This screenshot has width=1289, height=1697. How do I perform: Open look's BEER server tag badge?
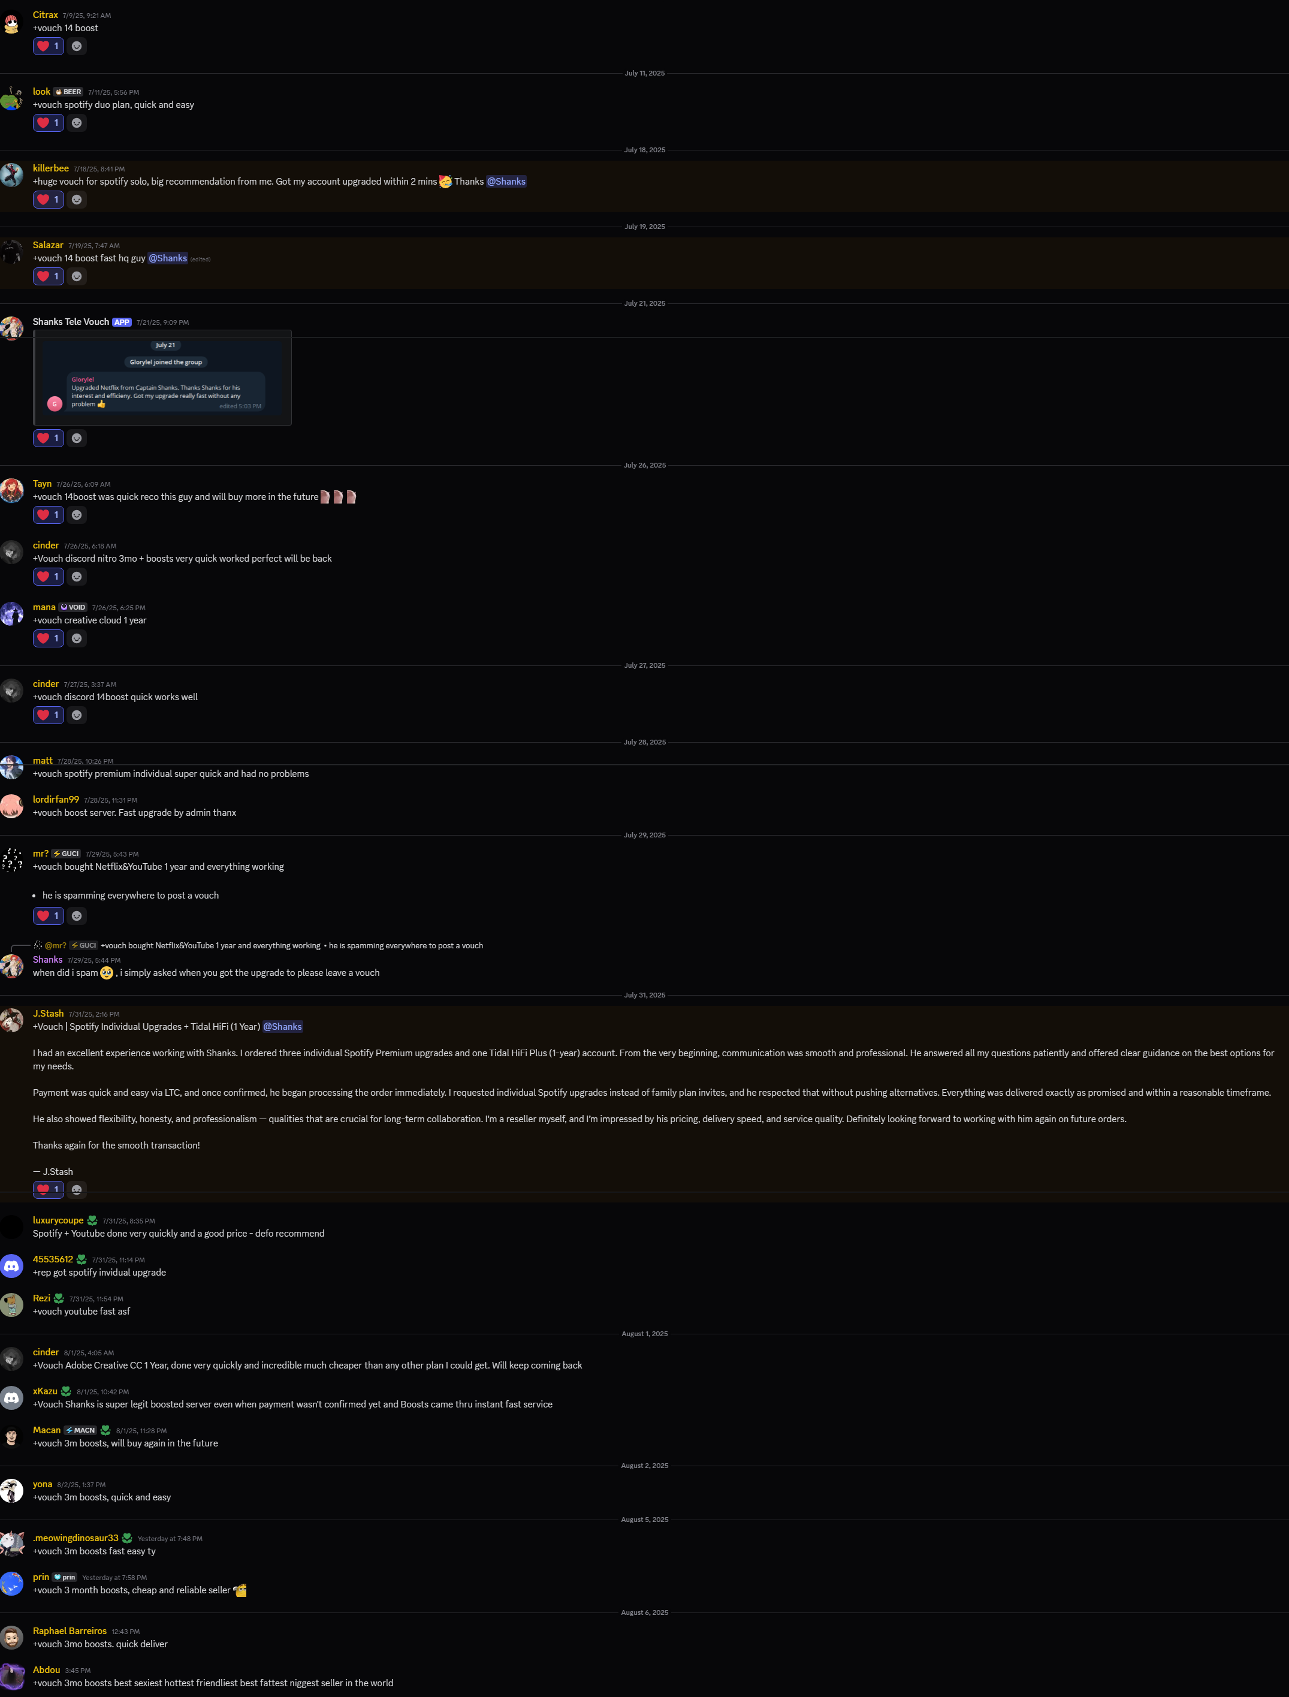[68, 92]
